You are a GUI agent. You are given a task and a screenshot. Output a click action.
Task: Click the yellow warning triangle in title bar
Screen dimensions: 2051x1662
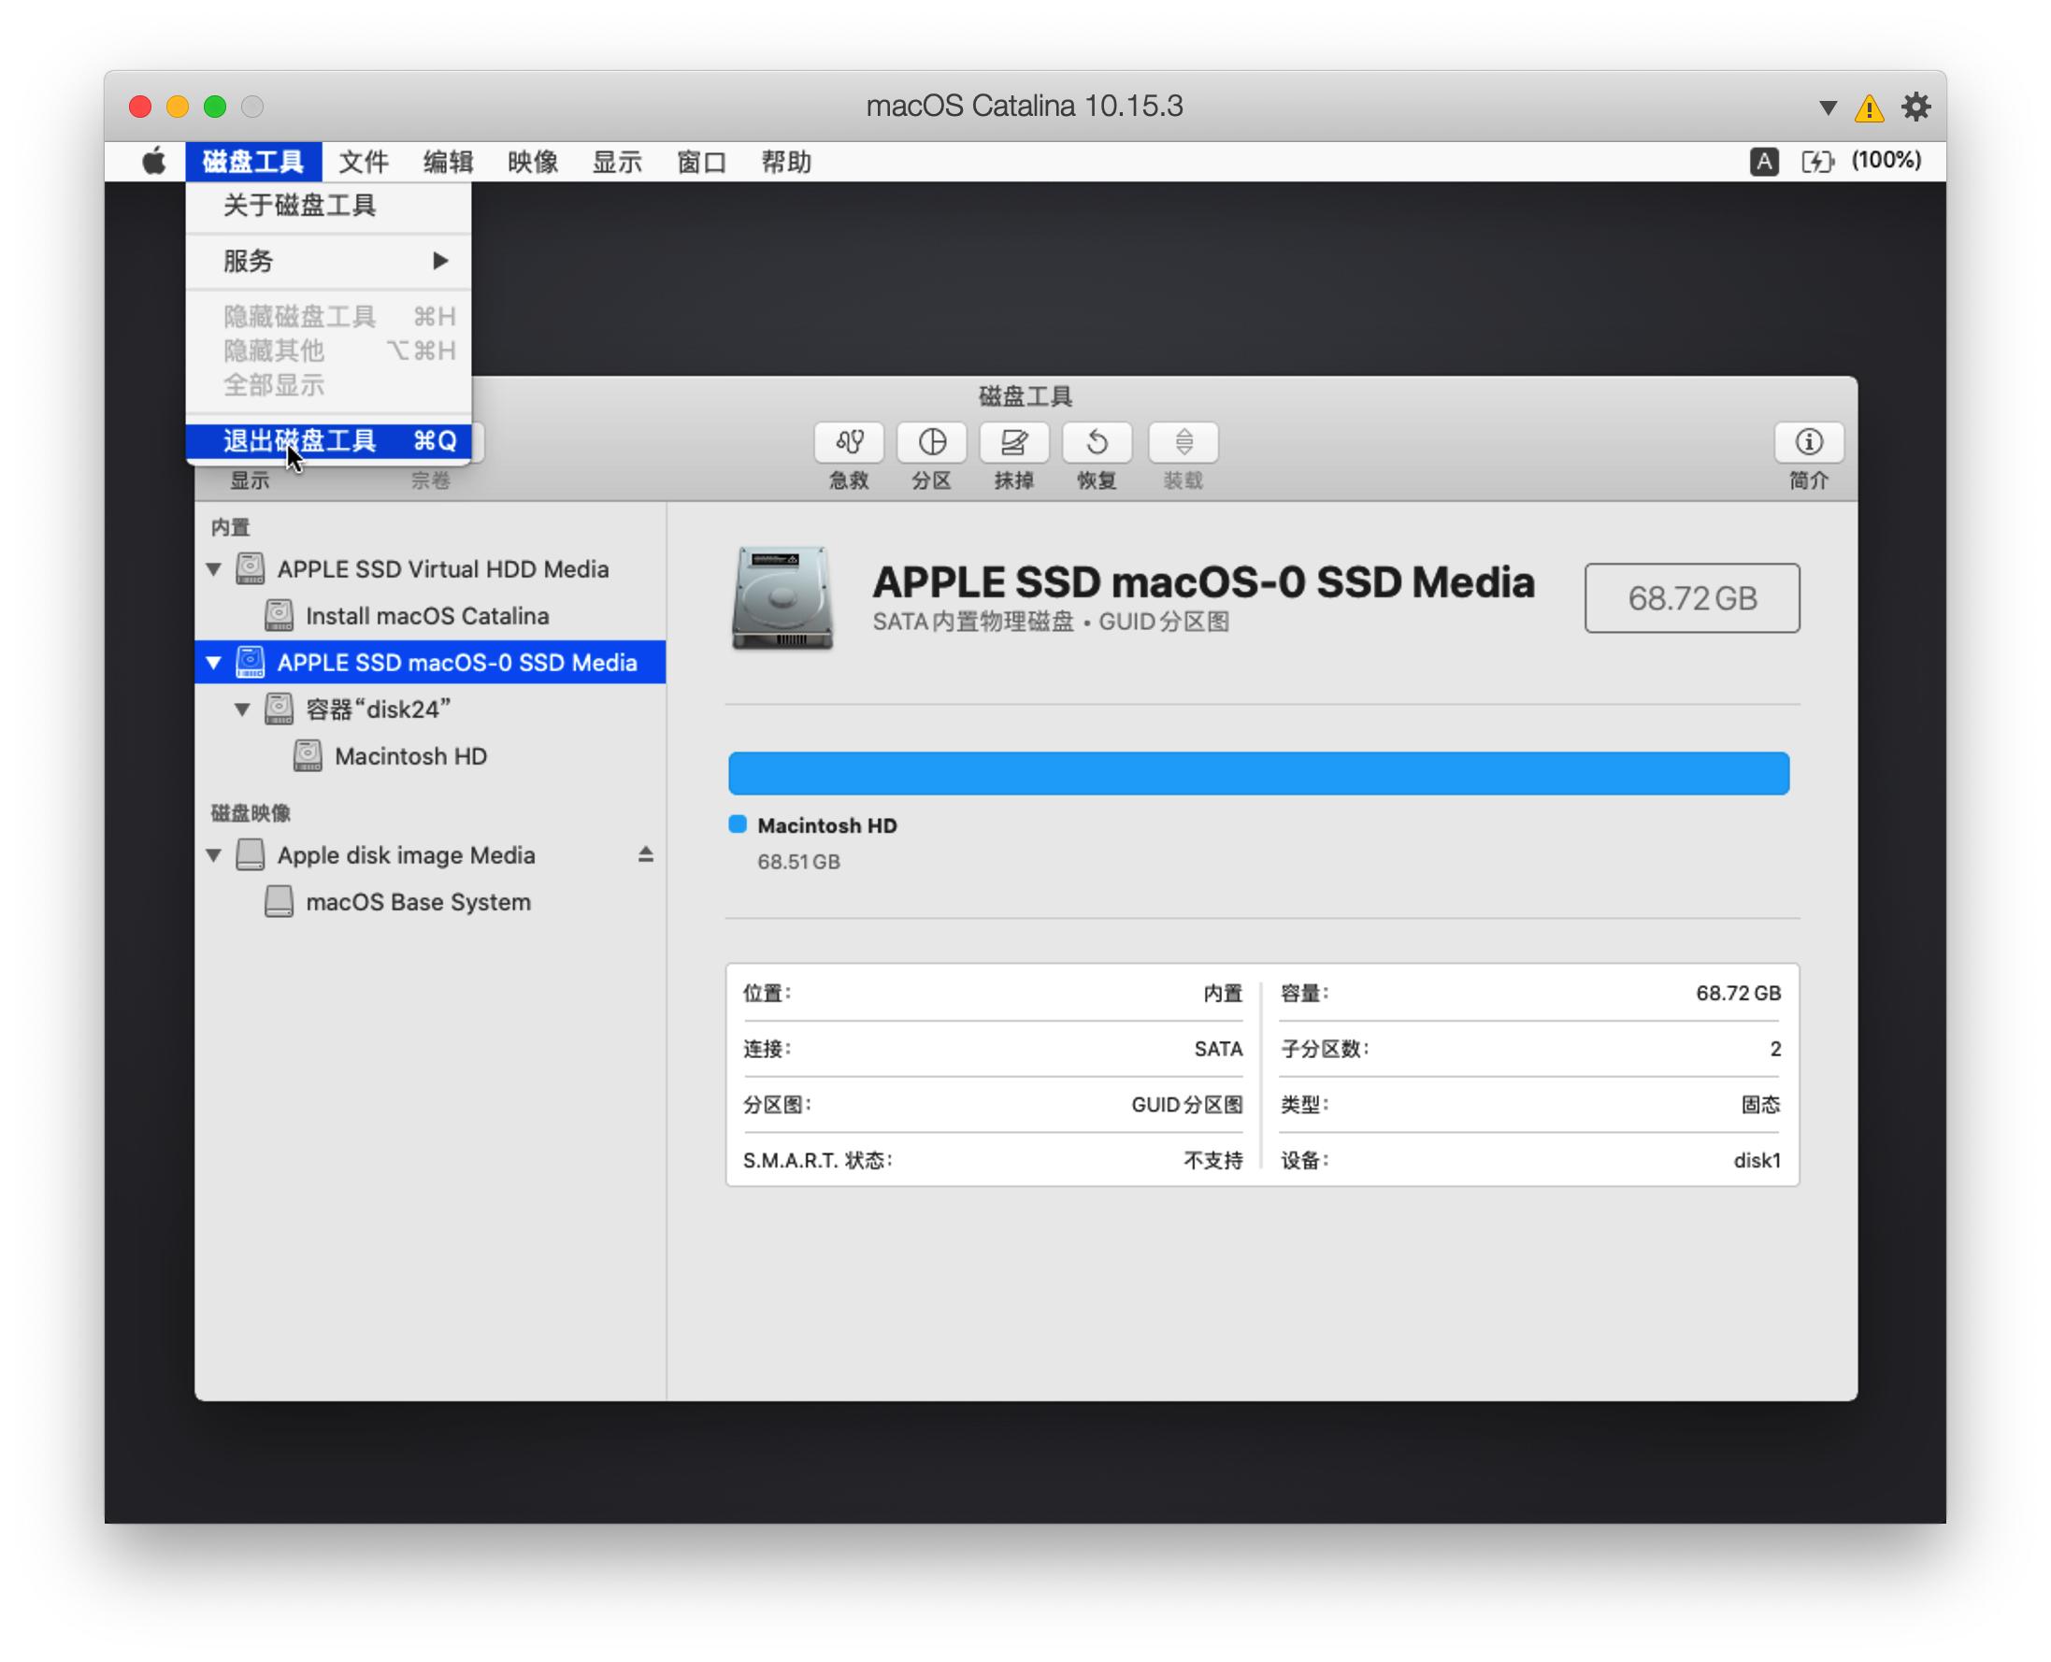pos(1868,107)
